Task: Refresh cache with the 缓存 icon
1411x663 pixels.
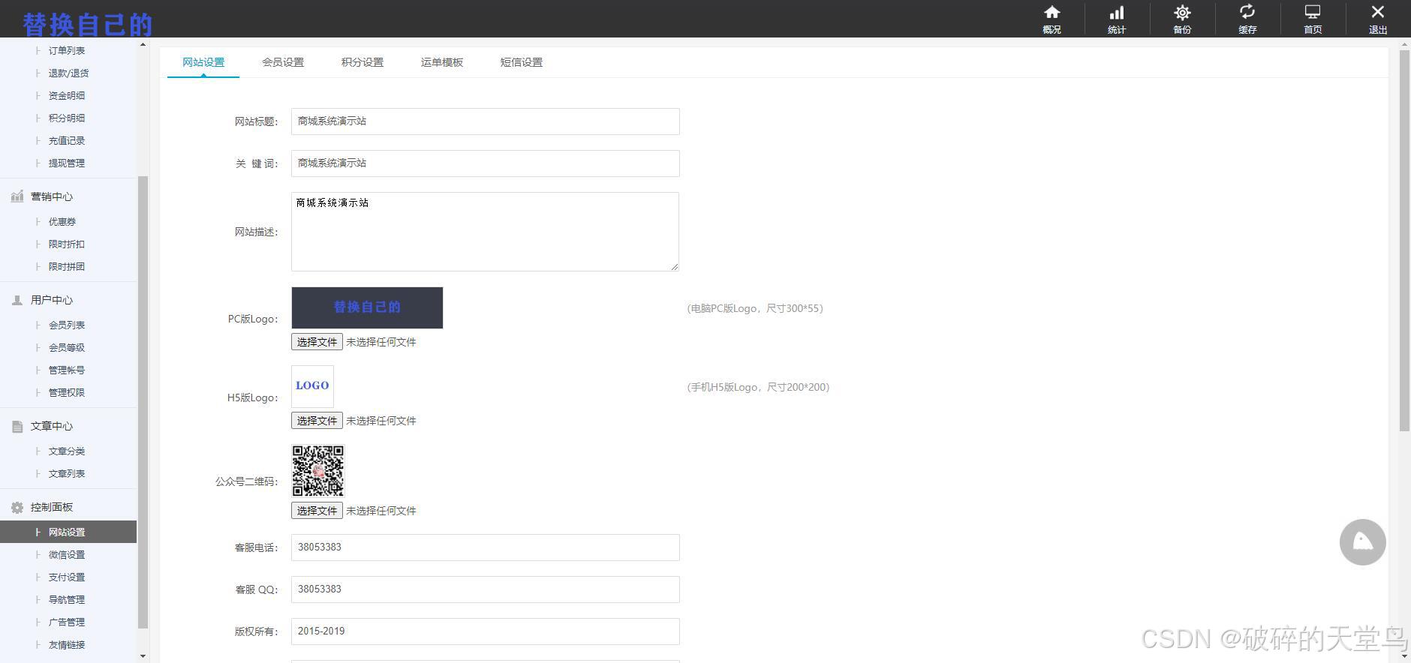Action: 1247,13
